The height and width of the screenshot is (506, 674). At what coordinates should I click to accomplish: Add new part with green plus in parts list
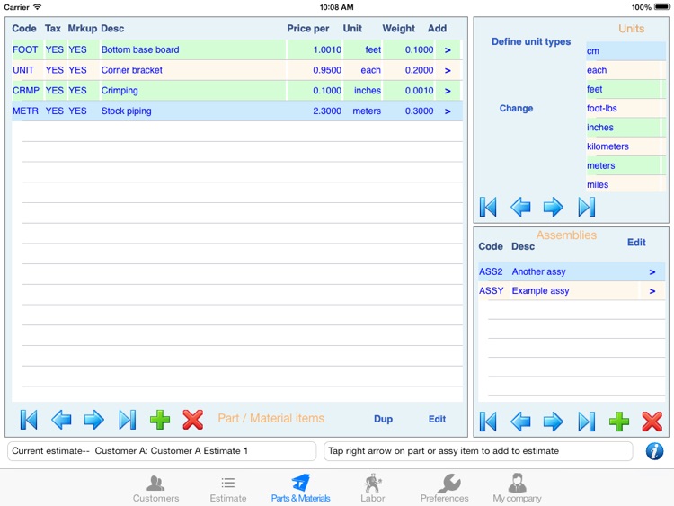(x=160, y=419)
